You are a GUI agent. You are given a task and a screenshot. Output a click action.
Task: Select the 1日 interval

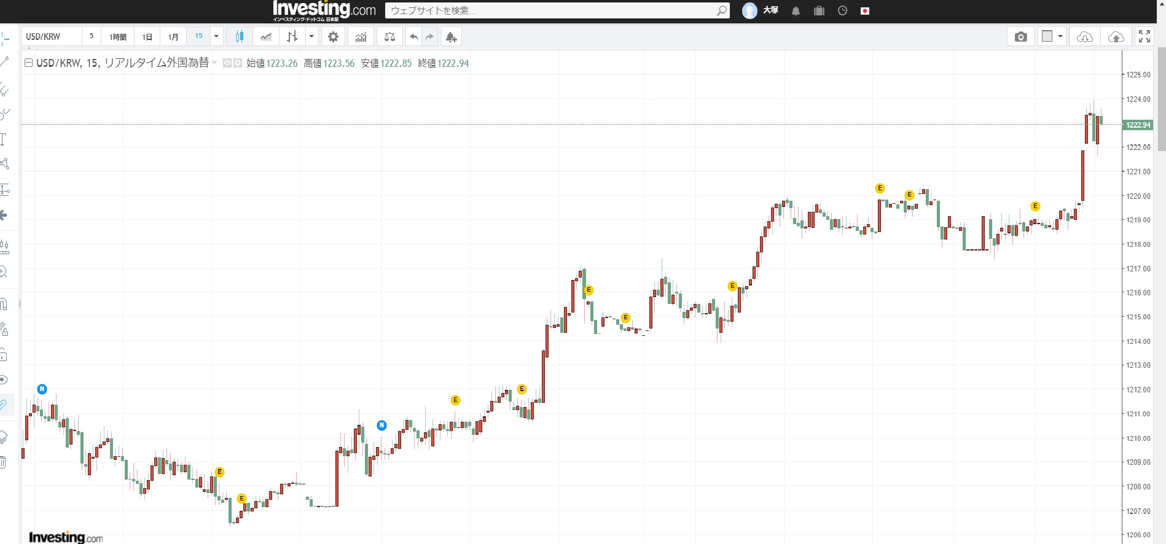click(147, 37)
